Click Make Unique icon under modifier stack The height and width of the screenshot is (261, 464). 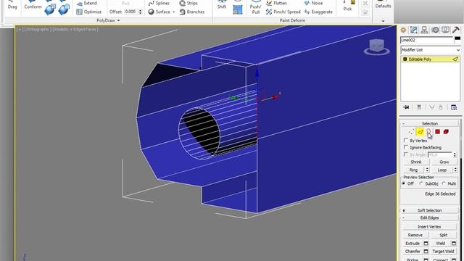432,107
